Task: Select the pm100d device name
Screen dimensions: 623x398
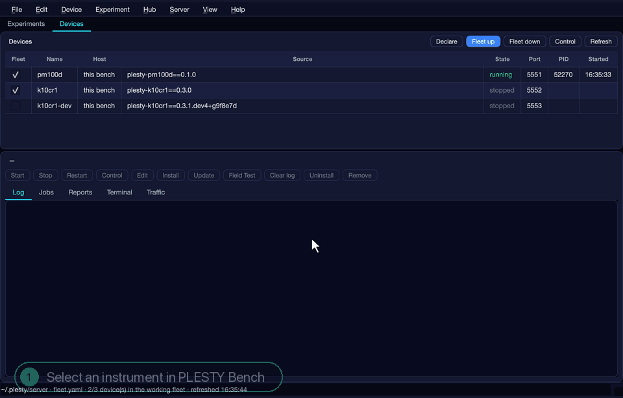Action: [50, 75]
